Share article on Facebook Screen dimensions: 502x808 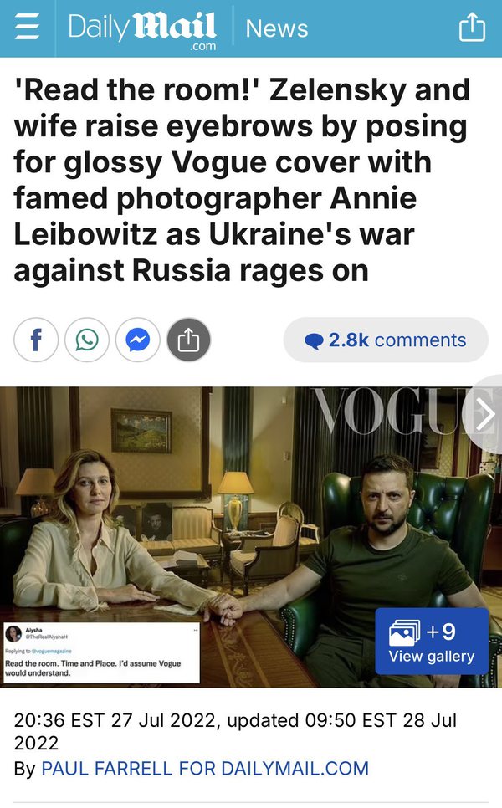36,340
